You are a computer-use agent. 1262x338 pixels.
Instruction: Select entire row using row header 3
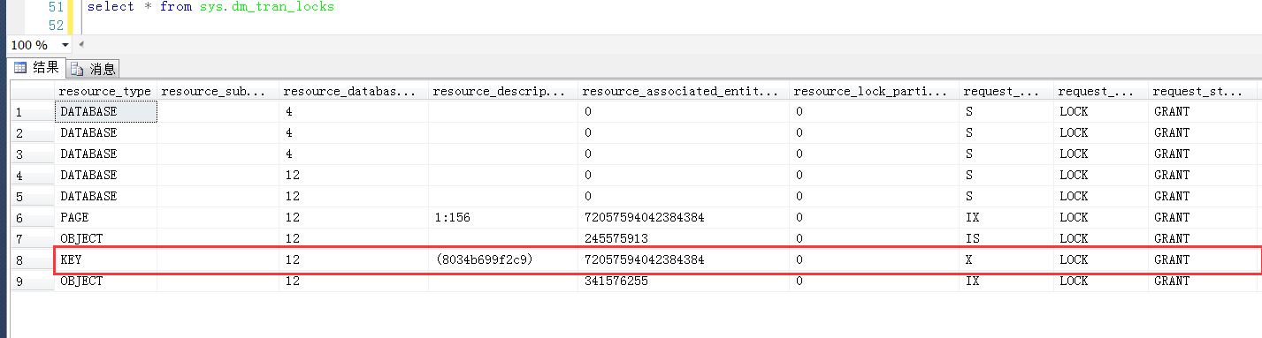click(32, 154)
